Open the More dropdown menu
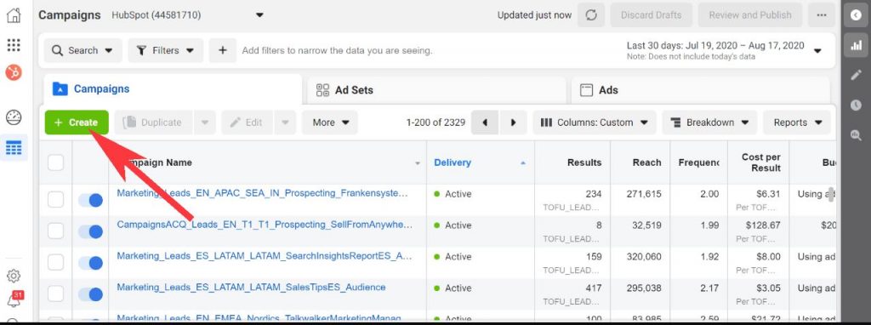 330,123
